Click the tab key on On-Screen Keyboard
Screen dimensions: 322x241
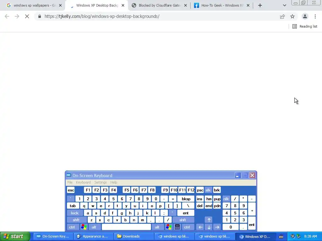73,206
